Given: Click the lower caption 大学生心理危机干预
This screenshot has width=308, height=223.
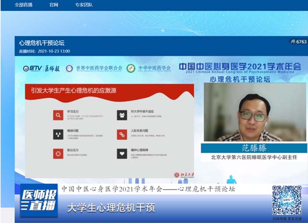Looking at the screenshot, I should [111, 208].
